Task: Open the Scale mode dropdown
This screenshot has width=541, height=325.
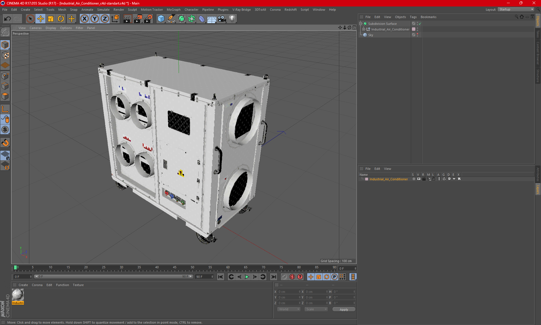Action: pyautogui.click(x=316, y=309)
